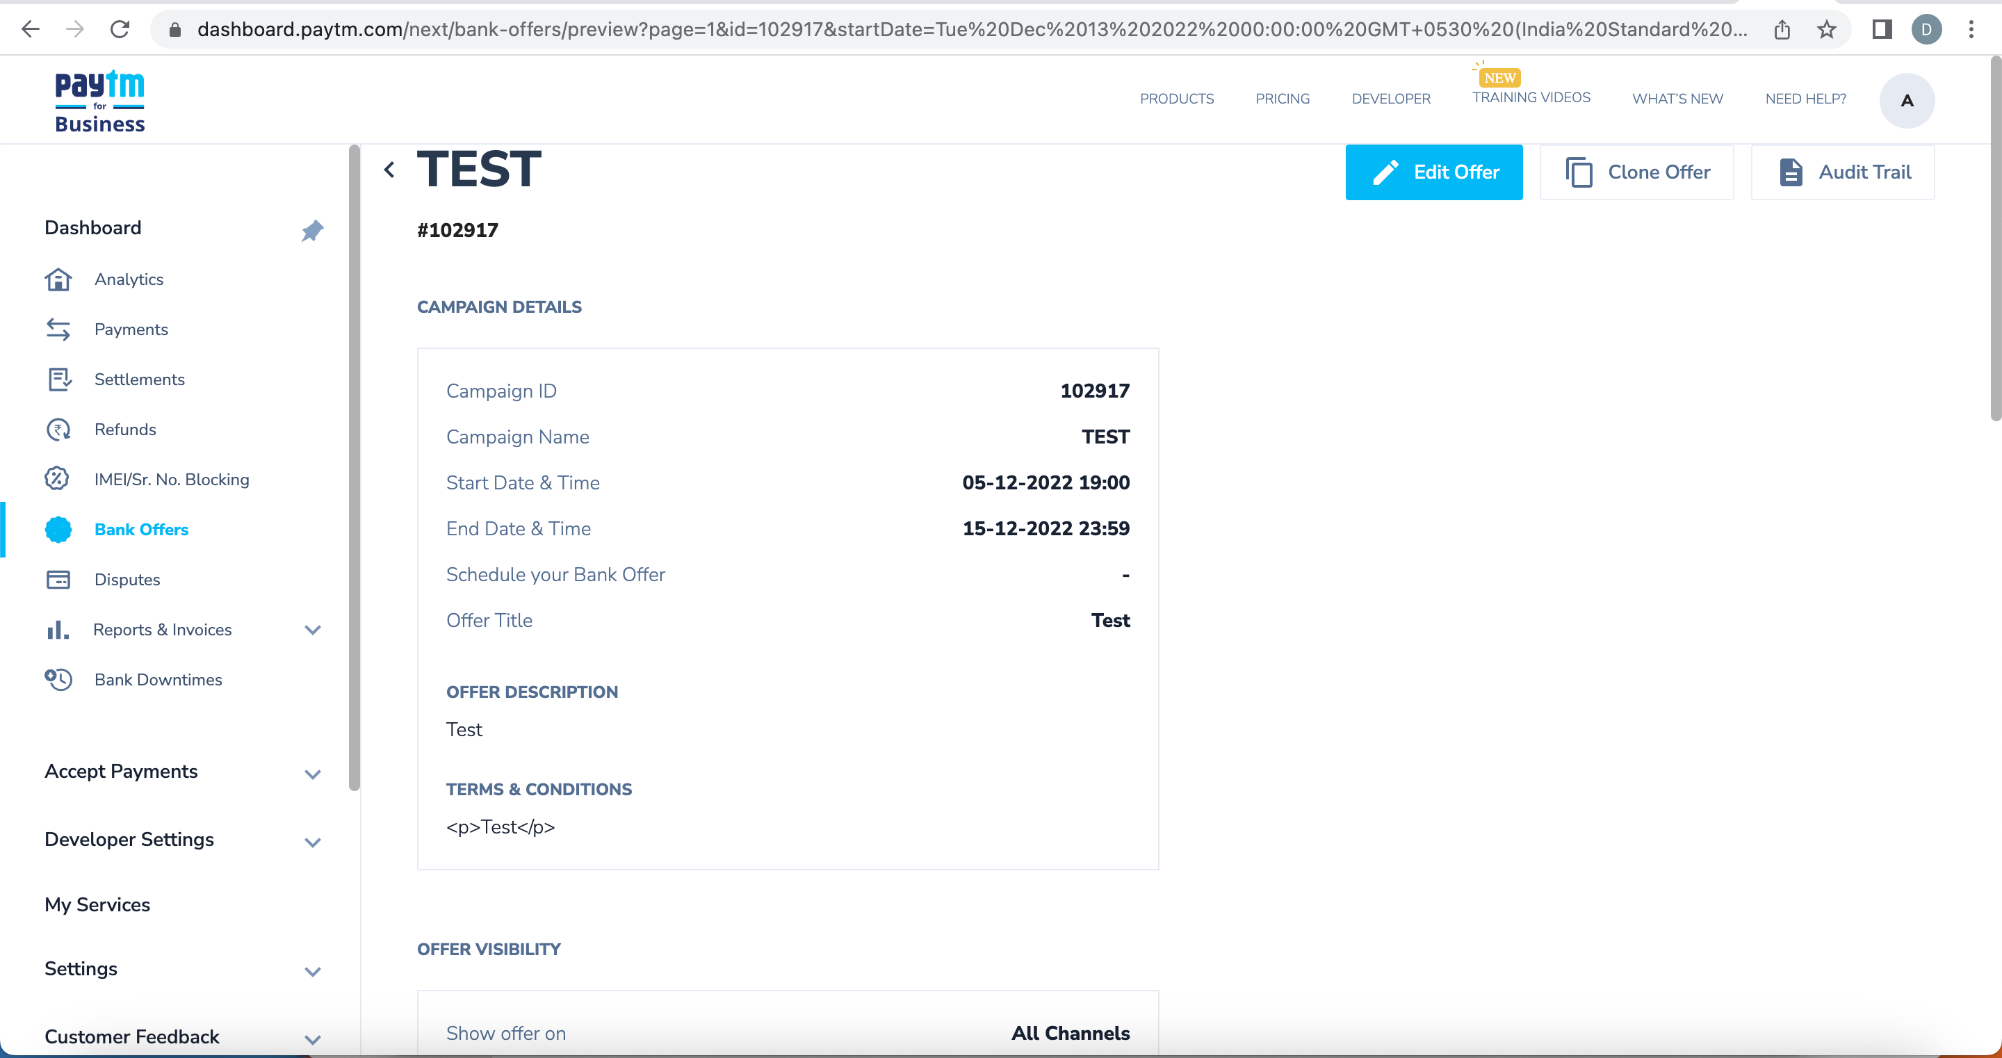Screen dimensions: 2002x1058
Task: Click the page vertical scrollbar
Action: click(x=1995, y=239)
